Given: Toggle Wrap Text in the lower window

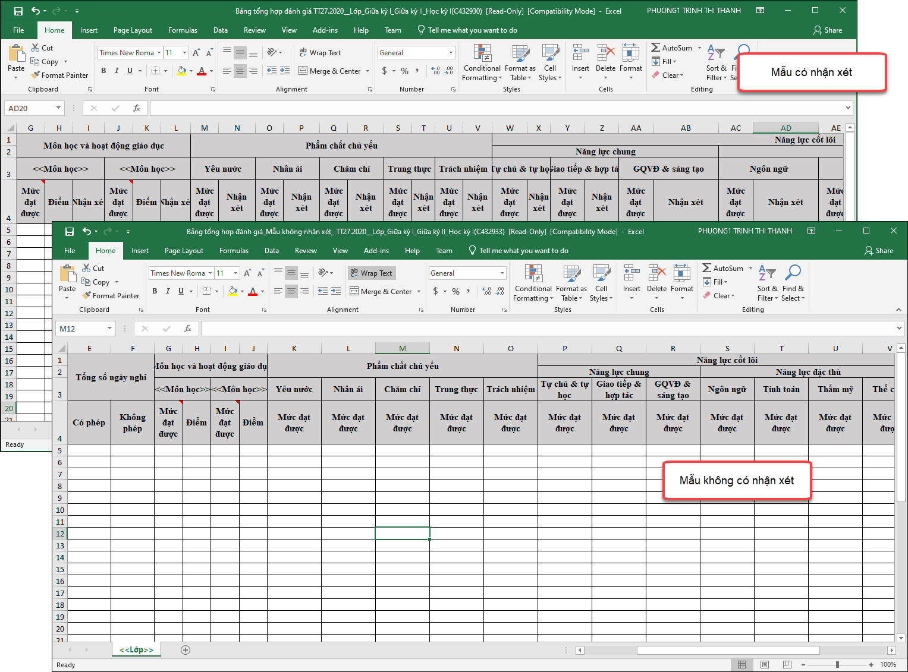Looking at the screenshot, I should [371, 273].
